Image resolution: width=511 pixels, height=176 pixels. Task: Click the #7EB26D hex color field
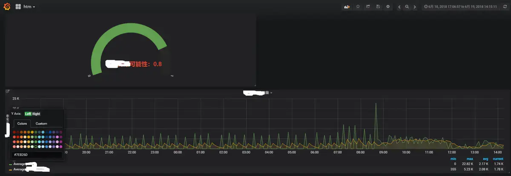[37, 155]
